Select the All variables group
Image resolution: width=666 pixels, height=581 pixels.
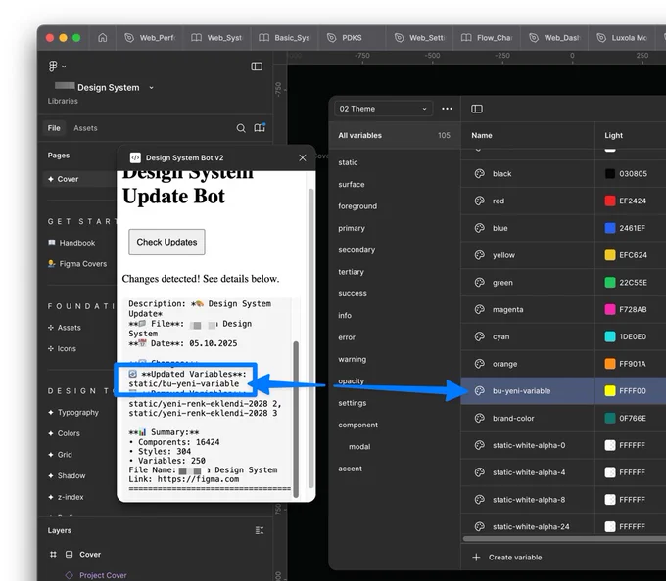coord(395,135)
